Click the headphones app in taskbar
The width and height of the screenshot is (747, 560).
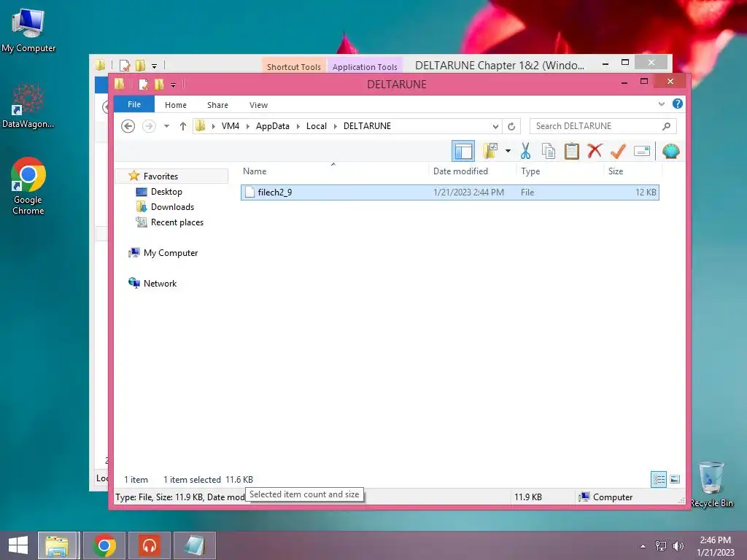150,545
